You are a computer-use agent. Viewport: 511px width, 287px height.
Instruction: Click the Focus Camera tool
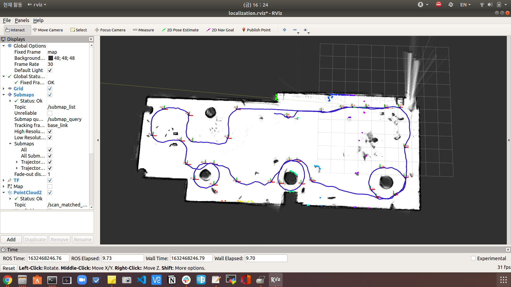click(110, 30)
